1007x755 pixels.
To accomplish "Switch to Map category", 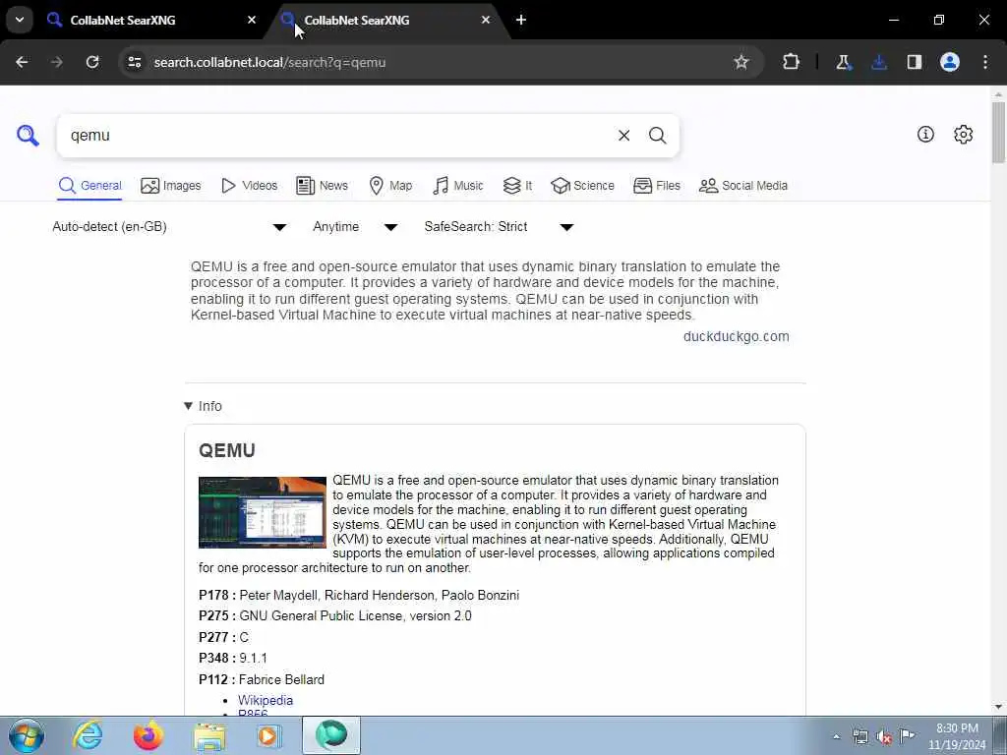I will point(390,186).
